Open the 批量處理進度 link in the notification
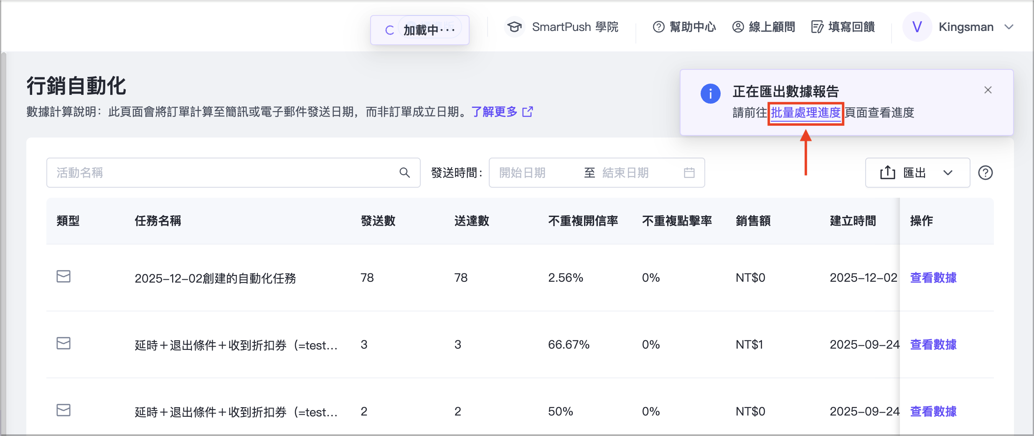 [805, 112]
